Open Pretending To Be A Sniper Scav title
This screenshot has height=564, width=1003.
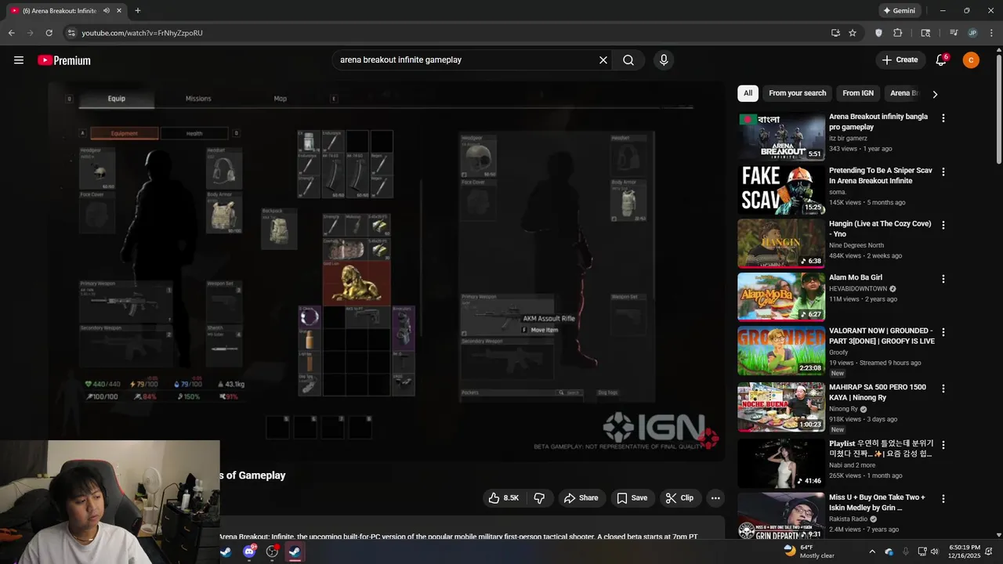coord(880,176)
